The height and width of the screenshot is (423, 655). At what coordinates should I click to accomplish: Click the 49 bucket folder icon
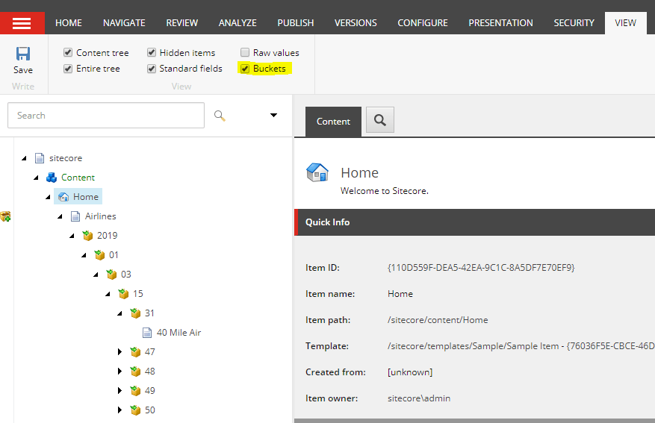tap(135, 391)
